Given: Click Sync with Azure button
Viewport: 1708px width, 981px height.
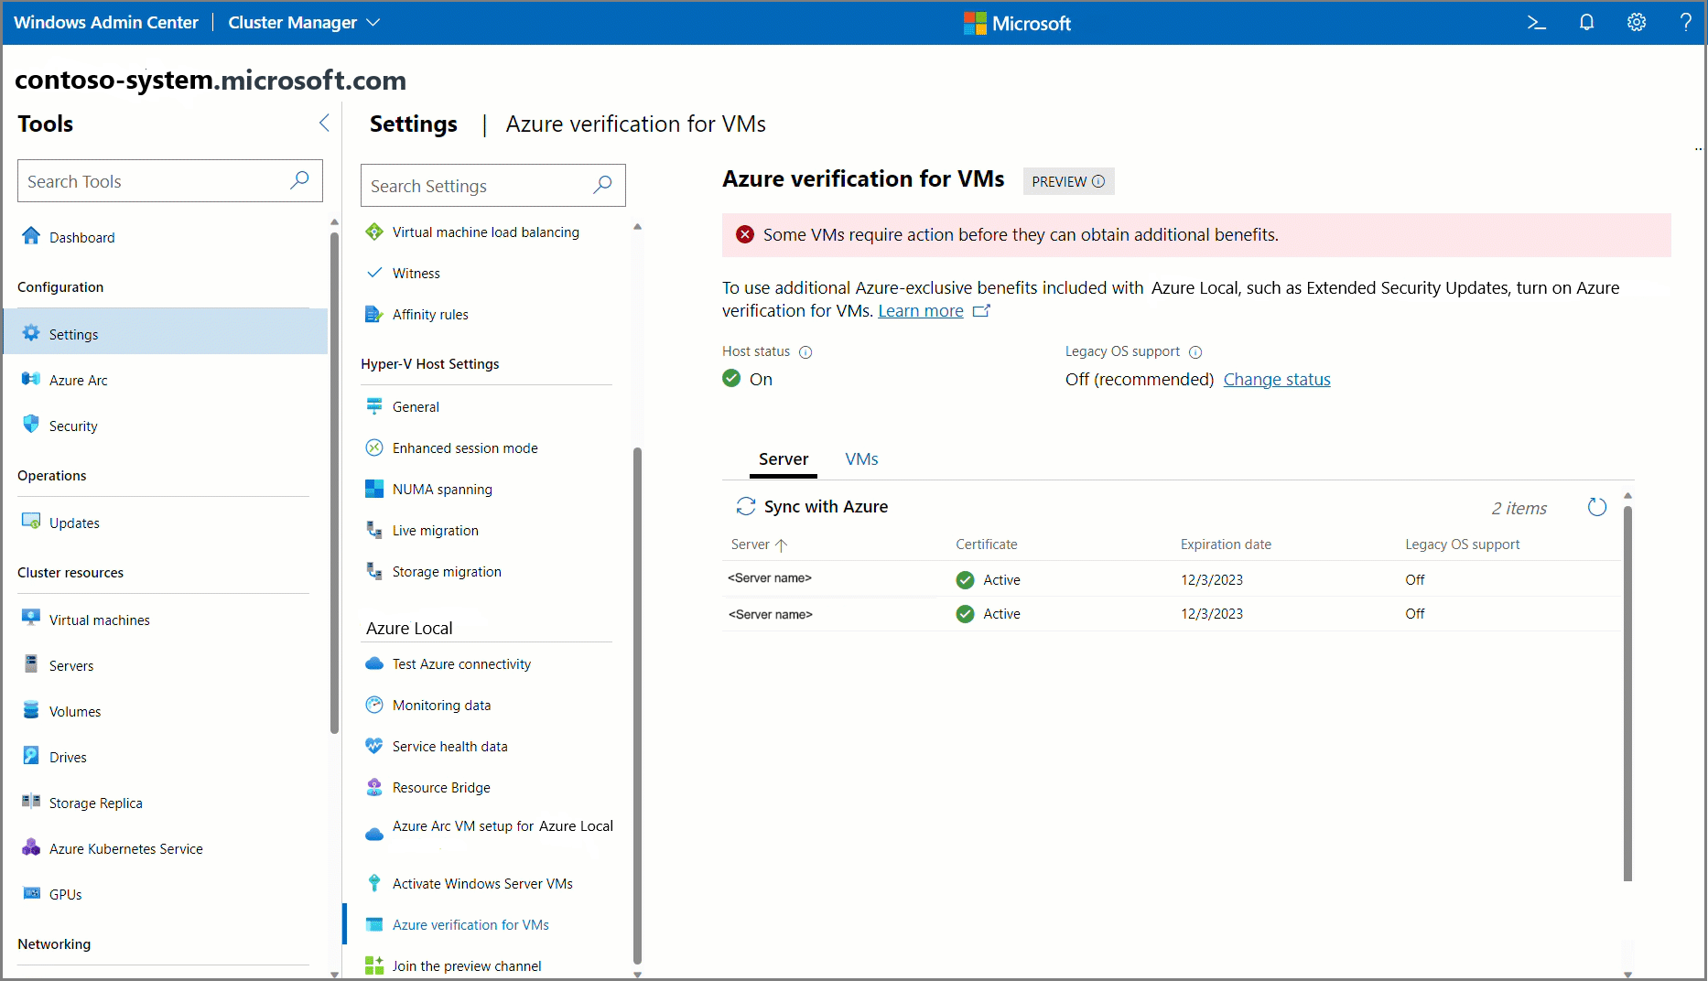Looking at the screenshot, I should (812, 507).
